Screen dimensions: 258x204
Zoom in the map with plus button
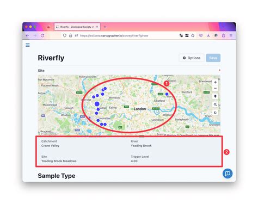click(x=215, y=82)
